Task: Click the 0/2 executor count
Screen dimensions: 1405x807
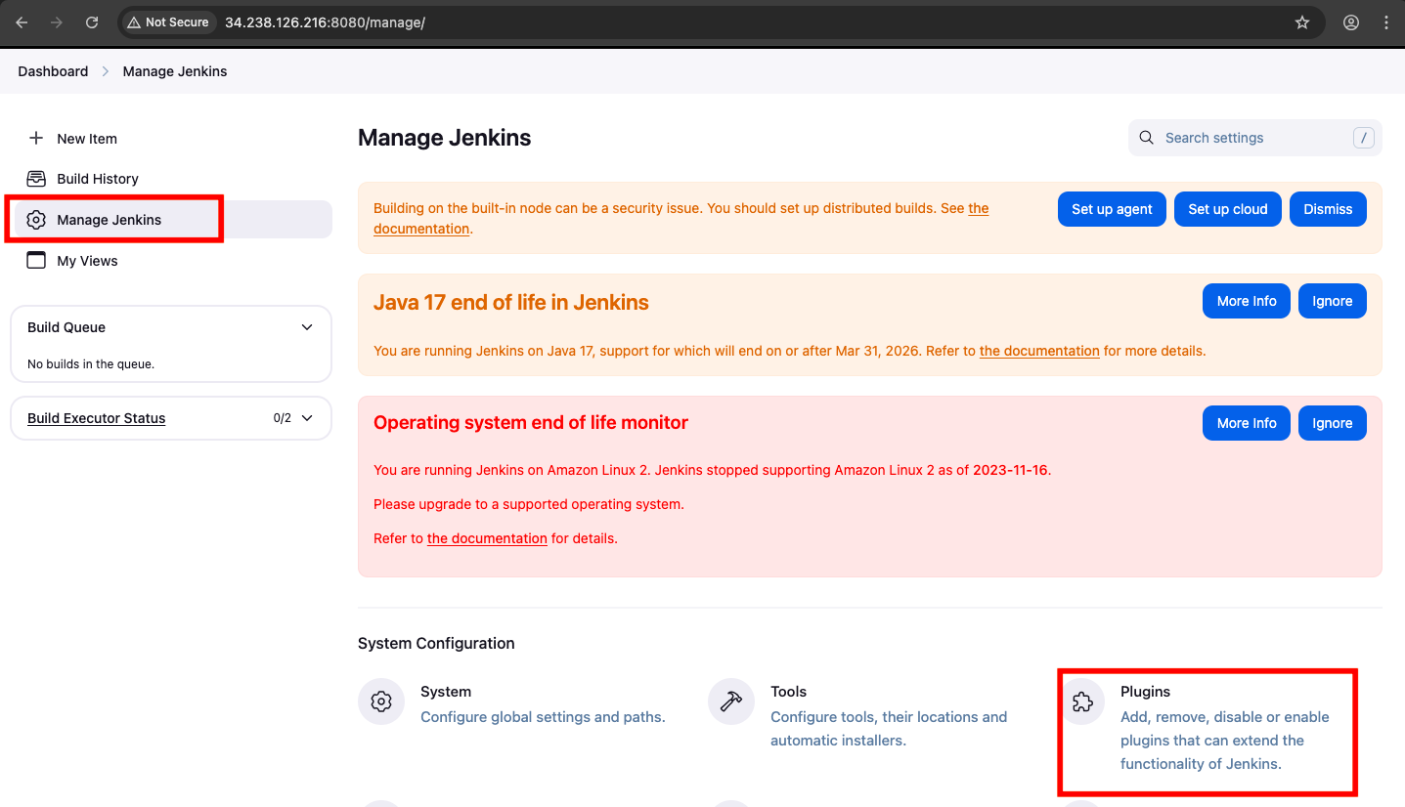Action: (x=282, y=418)
